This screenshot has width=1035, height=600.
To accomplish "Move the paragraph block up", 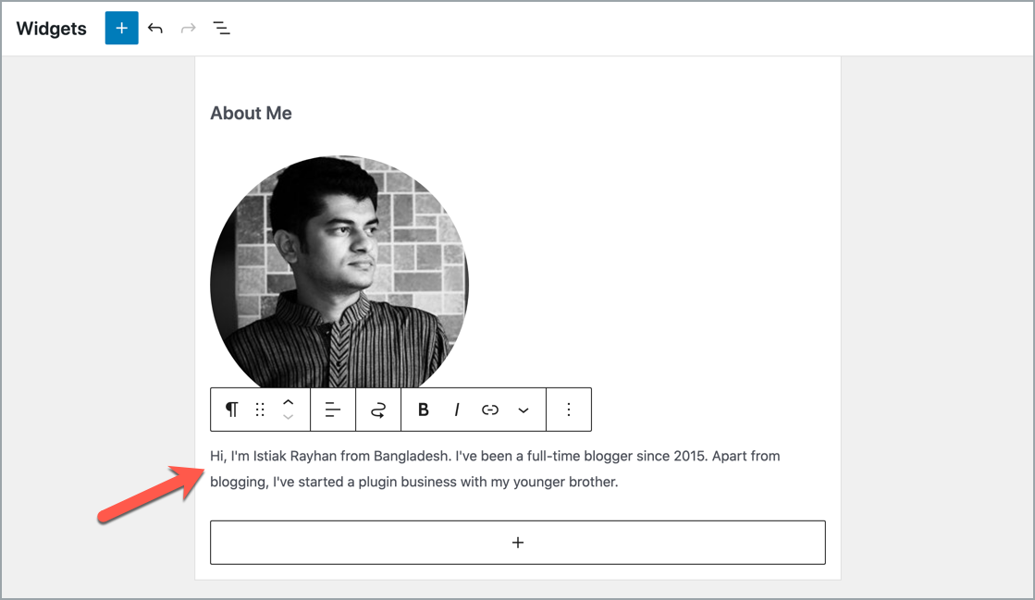I will 288,401.
